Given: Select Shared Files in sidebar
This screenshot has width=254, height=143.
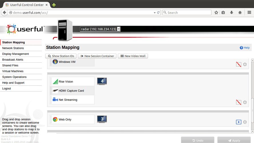Looking at the screenshot, I should point(21,65).
